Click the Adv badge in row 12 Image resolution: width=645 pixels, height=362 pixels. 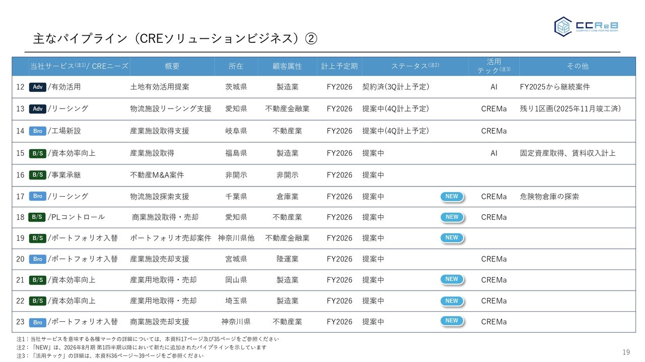38,87
